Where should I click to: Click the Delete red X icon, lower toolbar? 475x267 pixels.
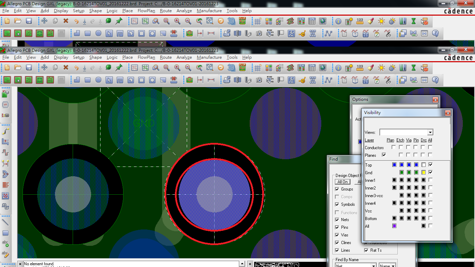click(x=66, y=68)
